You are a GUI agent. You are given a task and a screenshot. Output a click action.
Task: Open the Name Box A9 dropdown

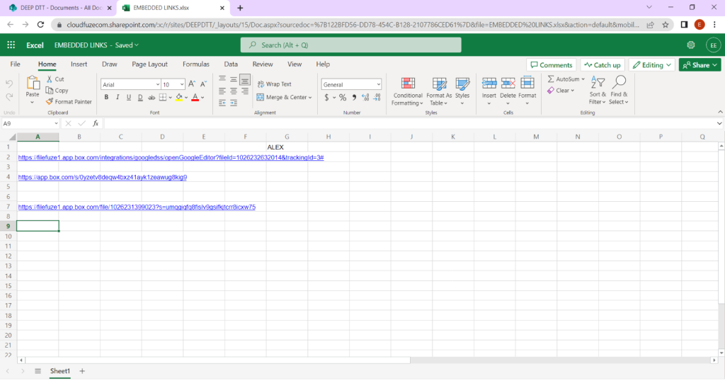(x=56, y=123)
